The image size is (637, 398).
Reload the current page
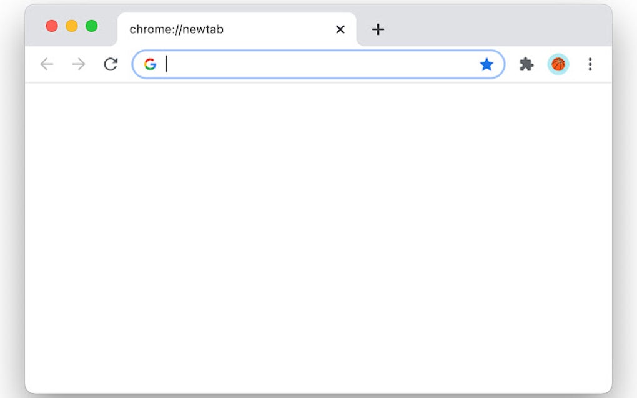click(x=111, y=64)
